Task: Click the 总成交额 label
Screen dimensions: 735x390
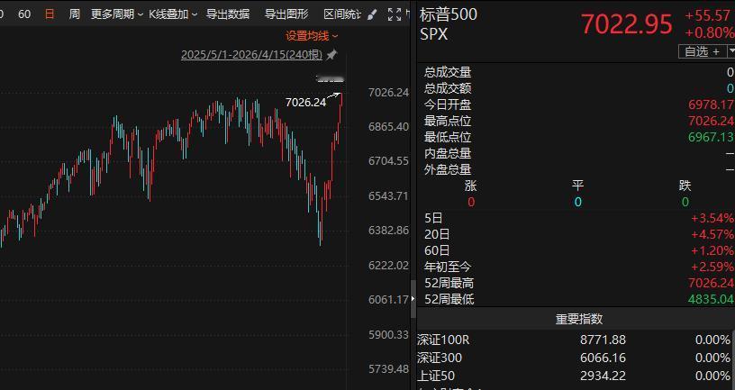Action: pyautogui.click(x=448, y=88)
